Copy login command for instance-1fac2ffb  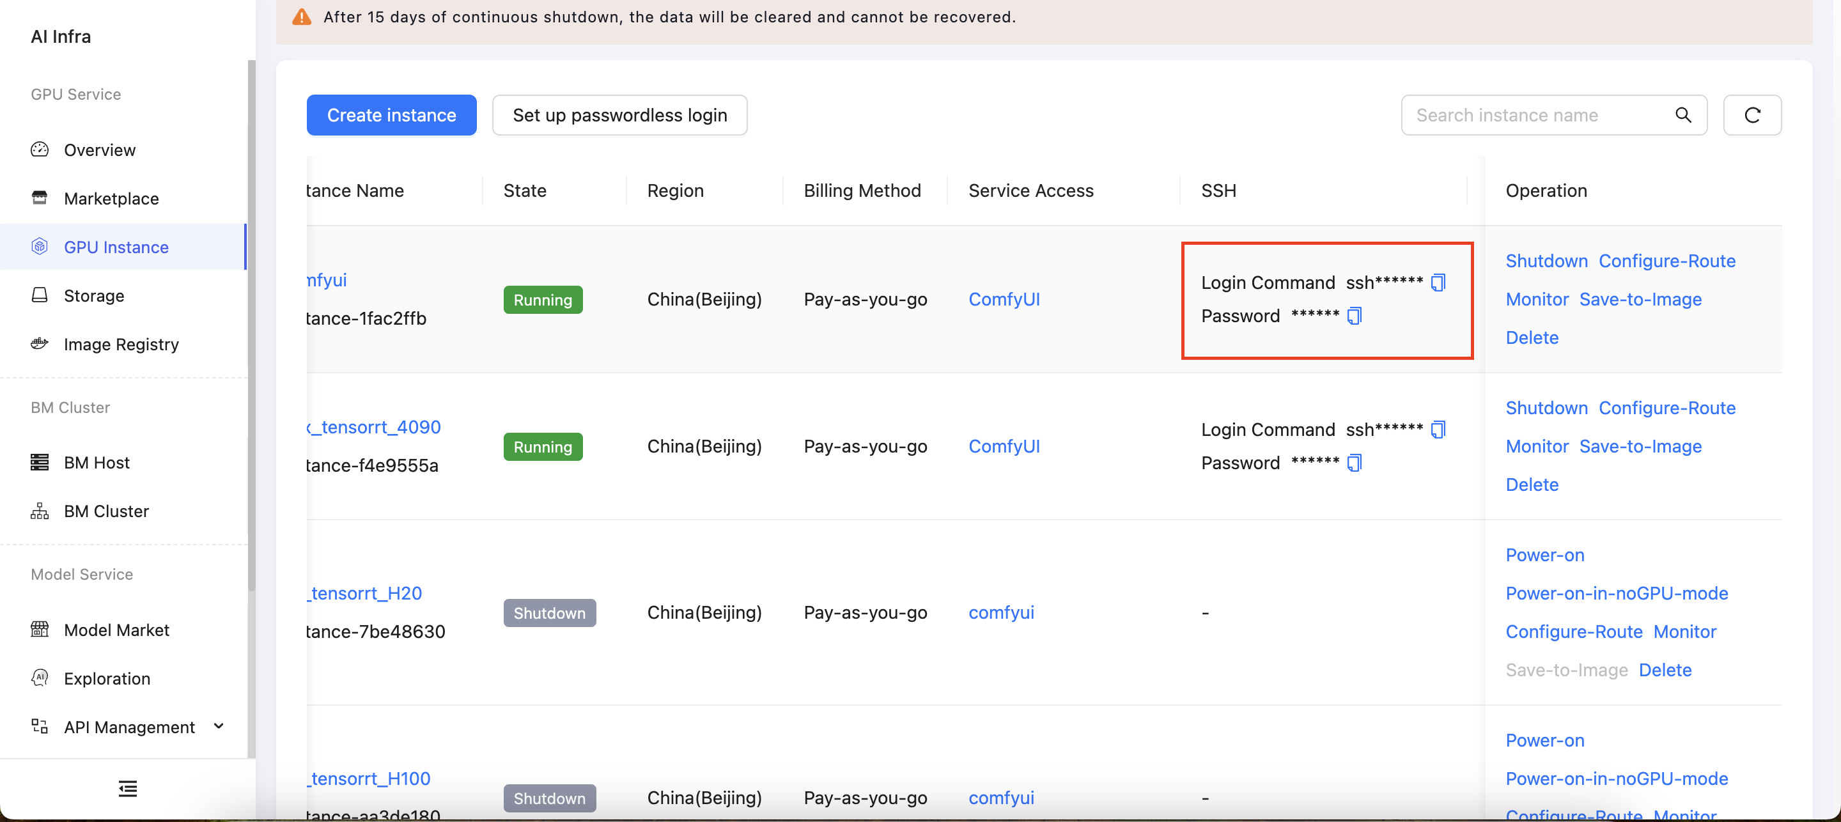[1439, 283]
